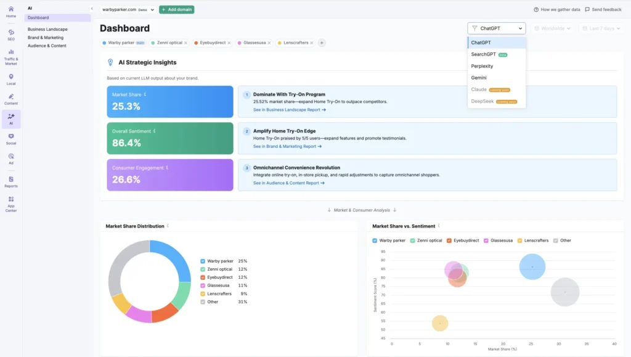The image size is (631, 357).
Task: Remove the Zenni optical brand chip
Action: 185,43
